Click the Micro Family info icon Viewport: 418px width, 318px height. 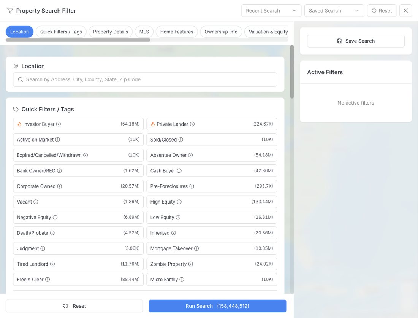coord(182,279)
